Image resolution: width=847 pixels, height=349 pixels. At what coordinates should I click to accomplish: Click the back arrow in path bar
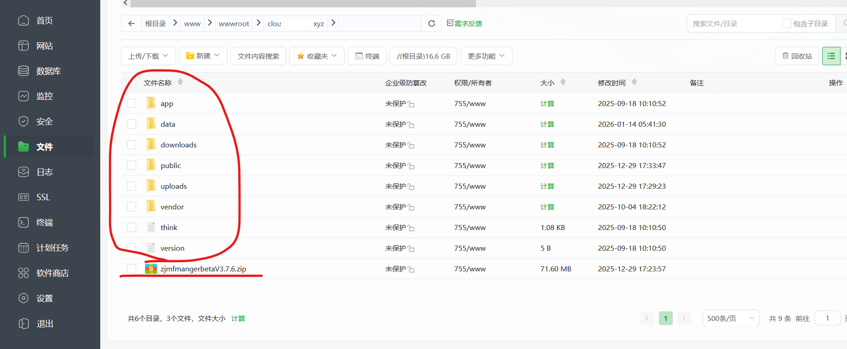[x=132, y=23]
